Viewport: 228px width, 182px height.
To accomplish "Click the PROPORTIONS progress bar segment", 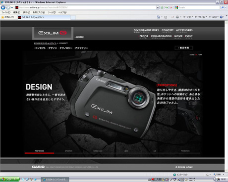I will (39, 153).
